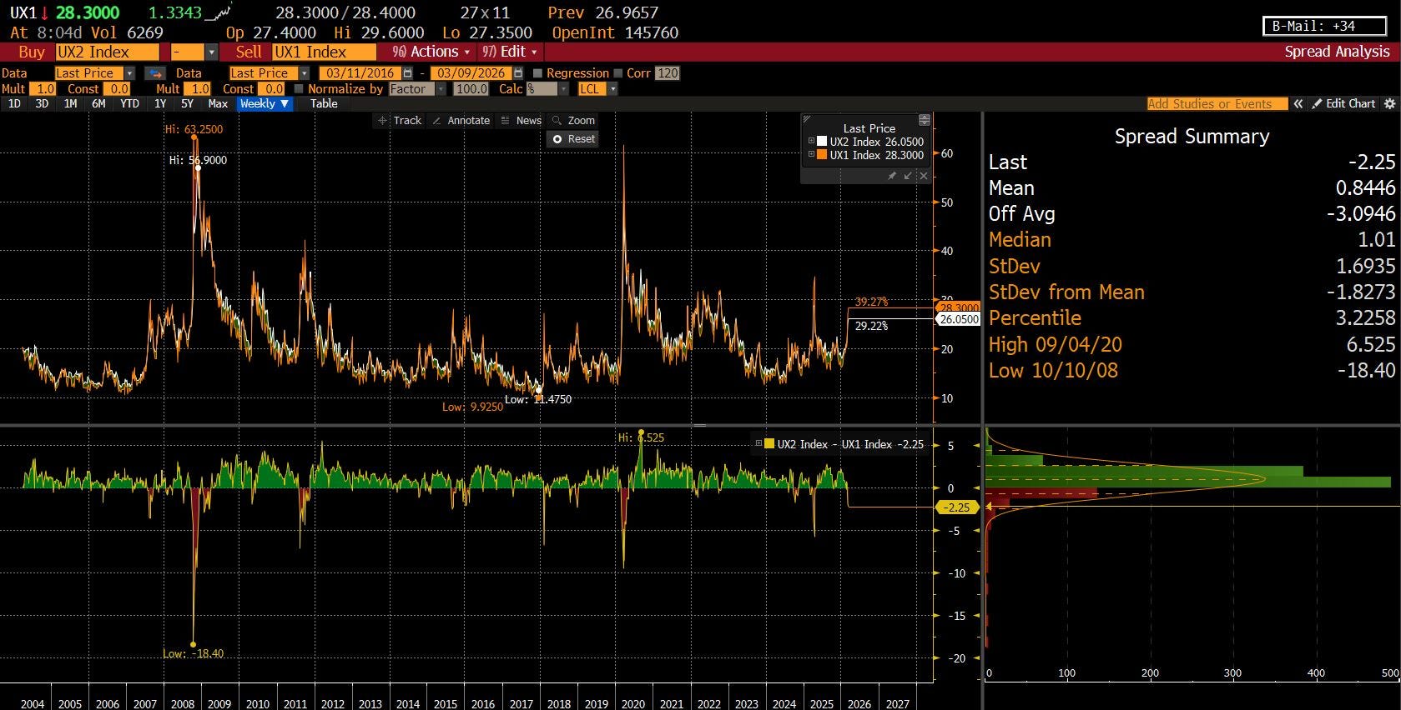Click the yellow spread series color swatch
The width and height of the screenshot is (1401, 710).
(x=769, y=444)
